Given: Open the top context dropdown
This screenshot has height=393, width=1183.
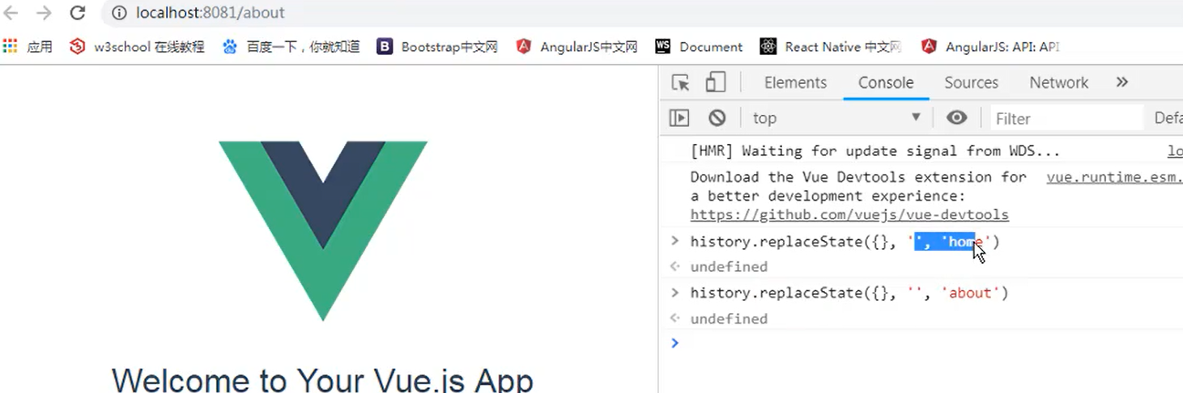Looking at the screenshot, I should click(836, 118).
